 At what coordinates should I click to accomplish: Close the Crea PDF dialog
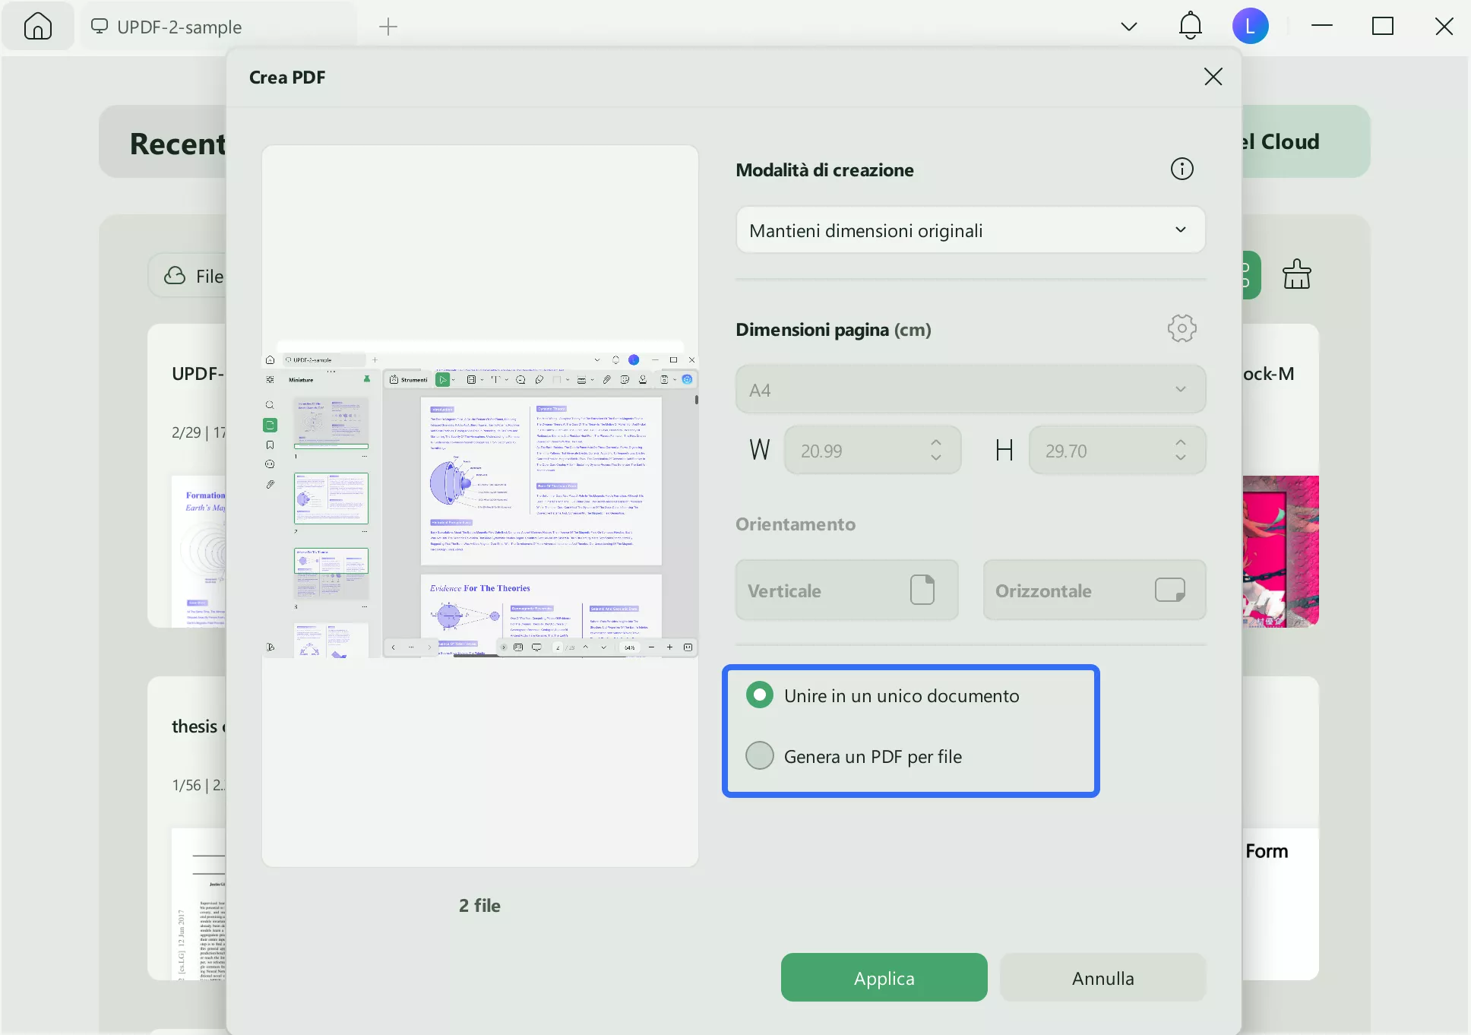(x=1213, y=77)
